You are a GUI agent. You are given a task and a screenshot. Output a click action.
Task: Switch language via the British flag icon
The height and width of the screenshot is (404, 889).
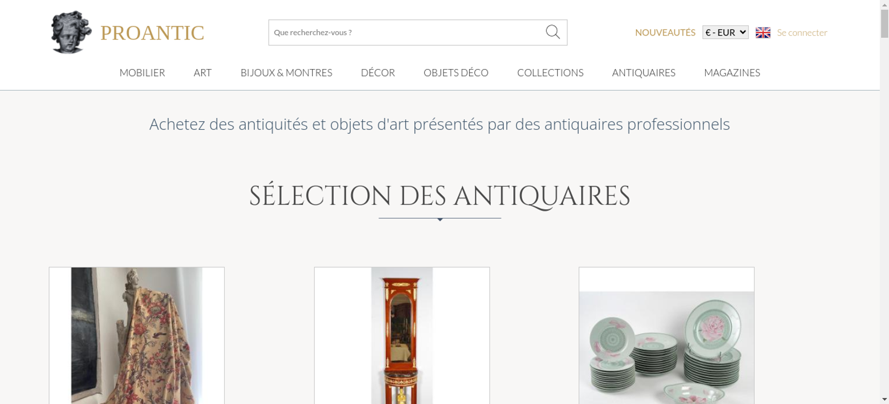click(x=763, y=32)
